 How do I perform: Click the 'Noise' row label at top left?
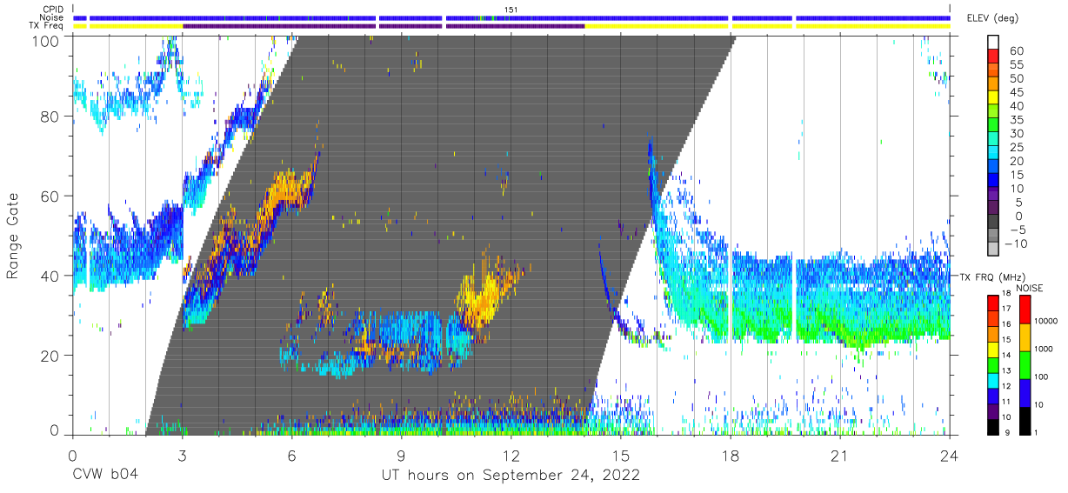coord(53,17)
